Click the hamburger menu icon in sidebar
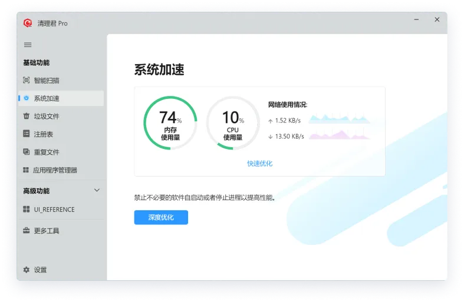This screenshot has height=302, width=464. (x=27, y=45)
